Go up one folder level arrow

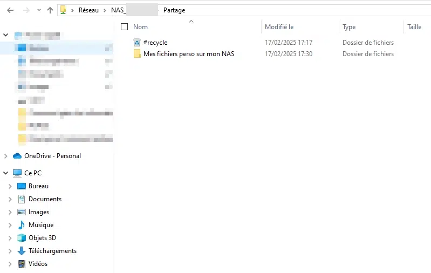coord(50,10)
